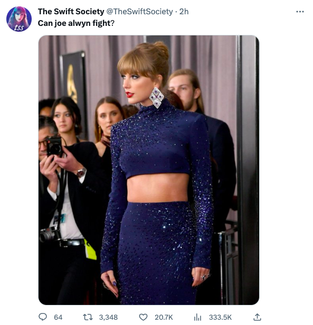Like the tweet with the heart icon
The image size is (313, 325).
143,317
